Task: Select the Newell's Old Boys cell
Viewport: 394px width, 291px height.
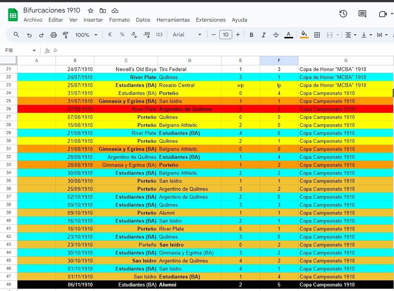Action: [x=126, y=69]
